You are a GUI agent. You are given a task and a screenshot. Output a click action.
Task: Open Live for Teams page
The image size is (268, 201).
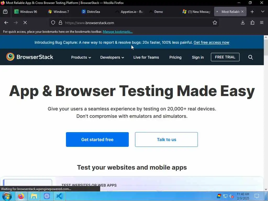coord(146,57)
